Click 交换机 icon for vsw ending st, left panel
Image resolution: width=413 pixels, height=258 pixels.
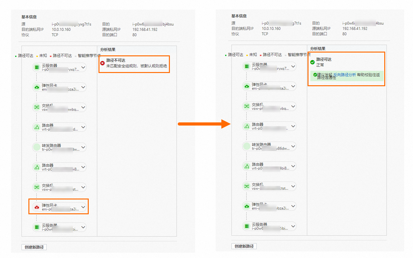click(37, 187)
